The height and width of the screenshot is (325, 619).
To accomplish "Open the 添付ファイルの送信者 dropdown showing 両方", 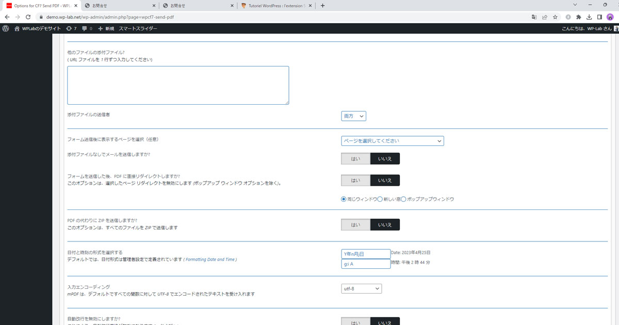I will (353, 116).
